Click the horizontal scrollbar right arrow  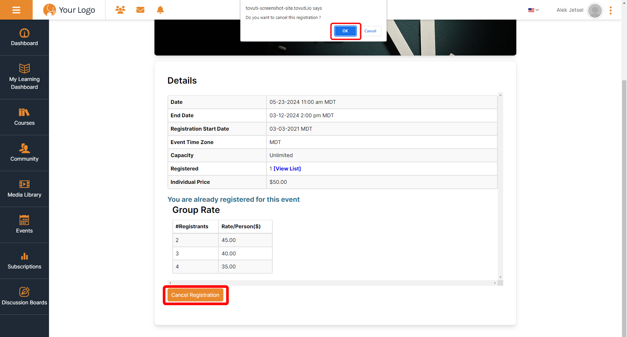(x=495, y=283)
